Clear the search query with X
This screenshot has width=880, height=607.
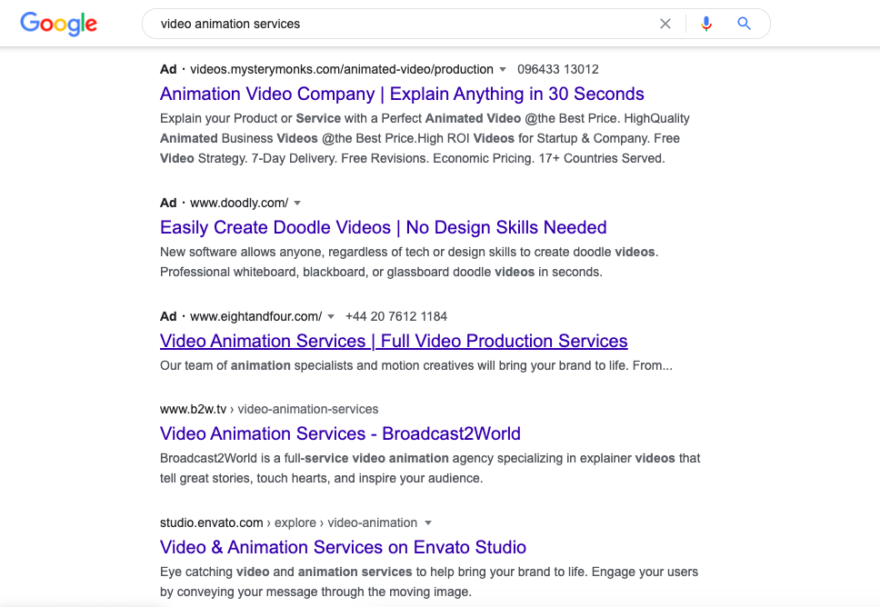(x=665, y=24)
